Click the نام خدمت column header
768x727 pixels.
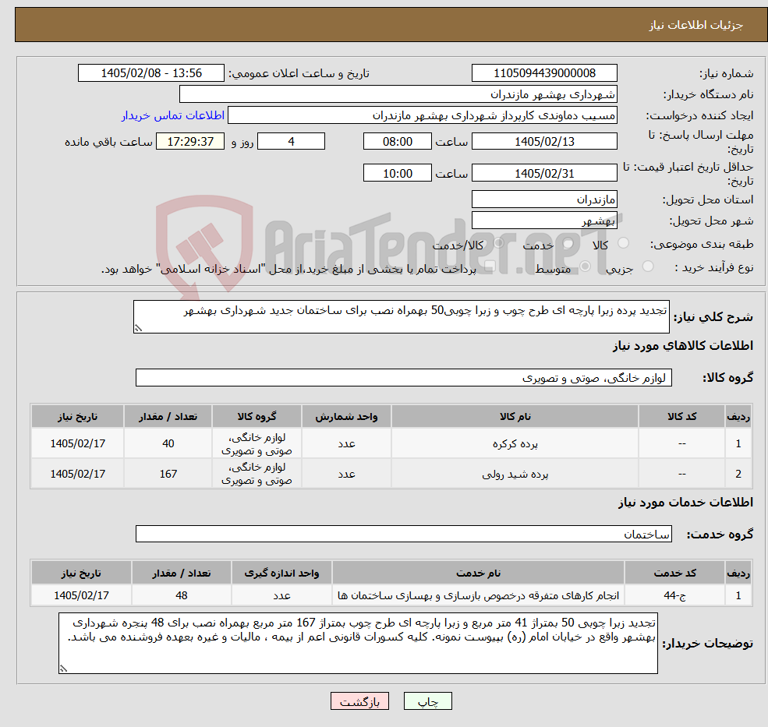(478, 573)
